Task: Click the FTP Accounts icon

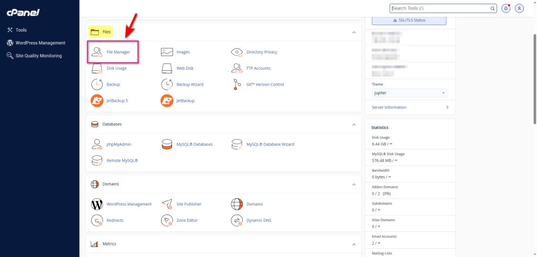Action: (x=237, y=68)
